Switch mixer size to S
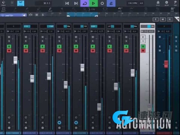This screenshot has width=180, height=135. (156, 19)
